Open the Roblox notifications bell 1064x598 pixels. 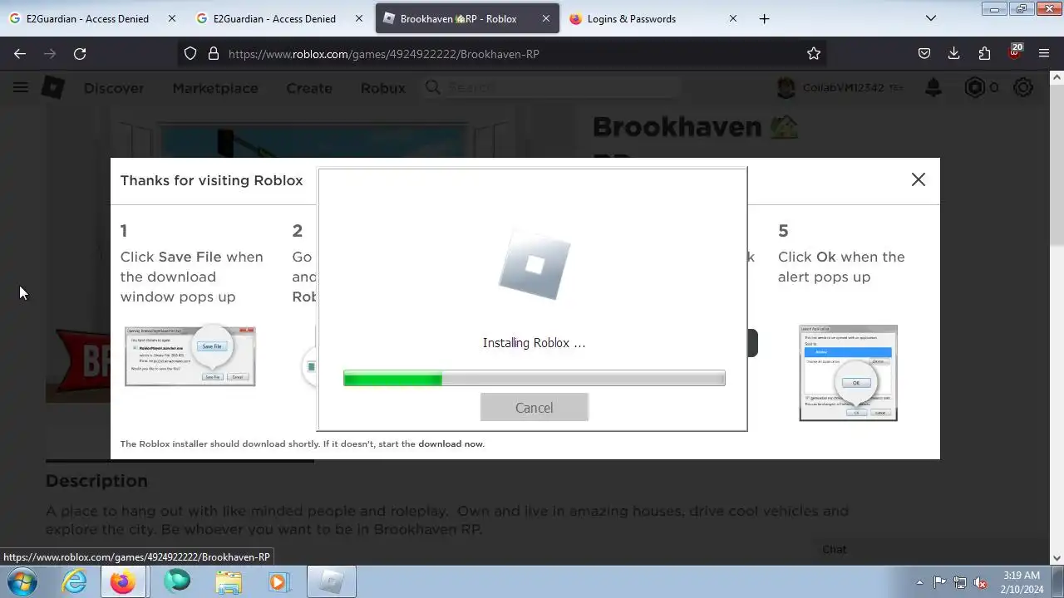(x=933, y=87)
